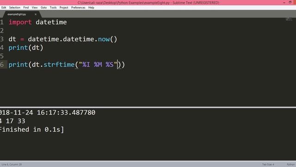Click line number 4 in the gutter
296x167 pixels.
pos(2,48)
